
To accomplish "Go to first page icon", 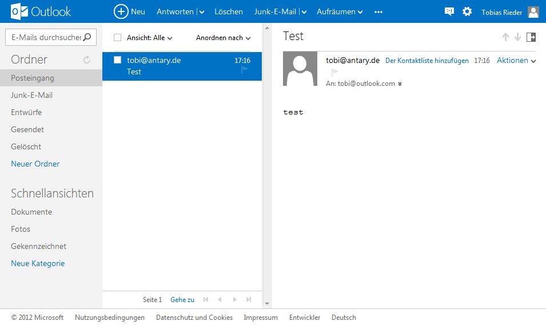I will (206, 300).
